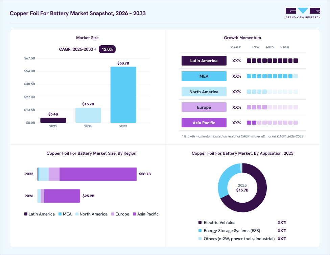This screenshot has width=330, height=255.
Task: Click the Europe segment of 2033 bar
Action: point(54,174)
